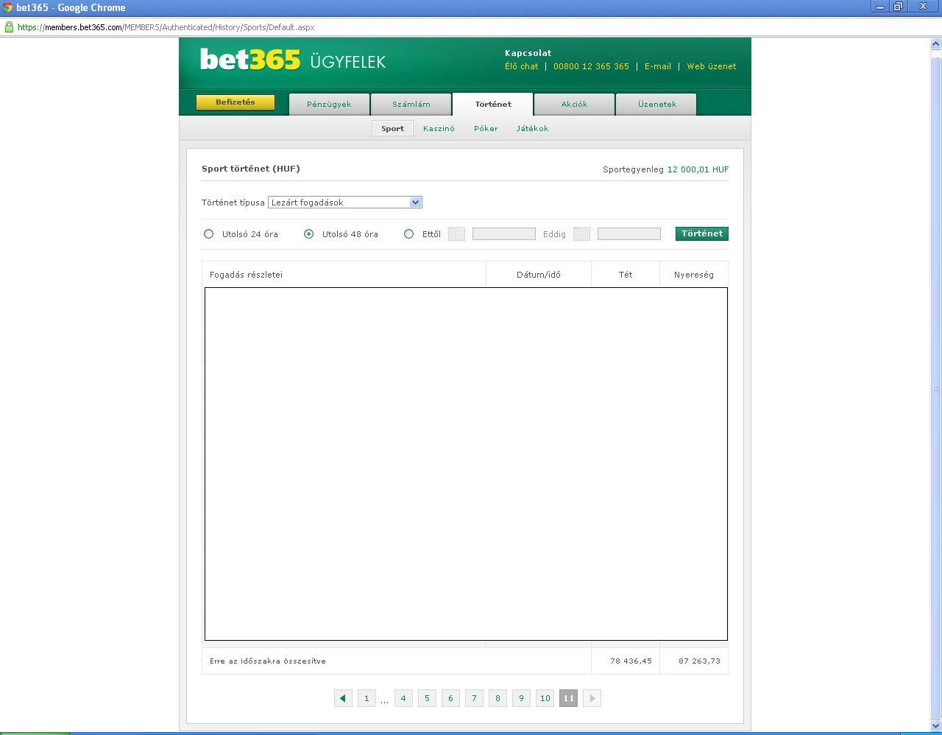Screen dimensions: 942x735
Task: Click current page 11 button
Action: 568,698
